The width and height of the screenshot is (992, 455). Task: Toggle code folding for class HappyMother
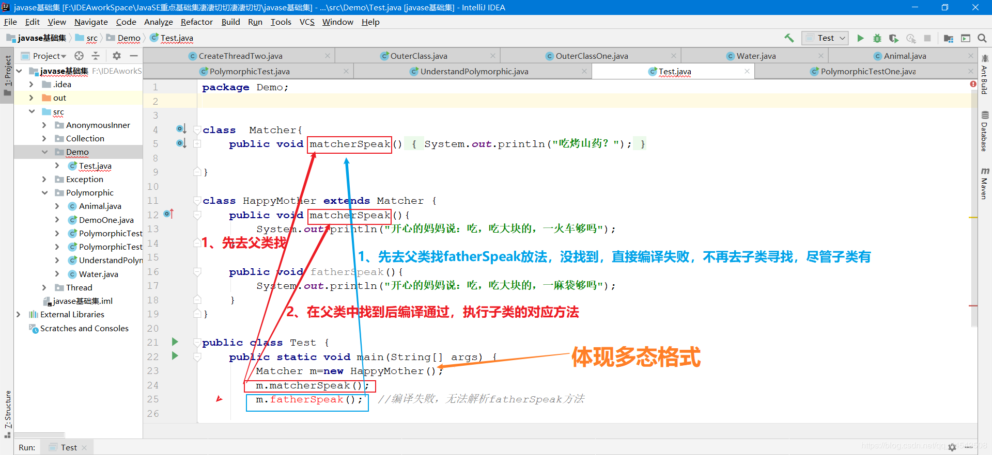197,200
